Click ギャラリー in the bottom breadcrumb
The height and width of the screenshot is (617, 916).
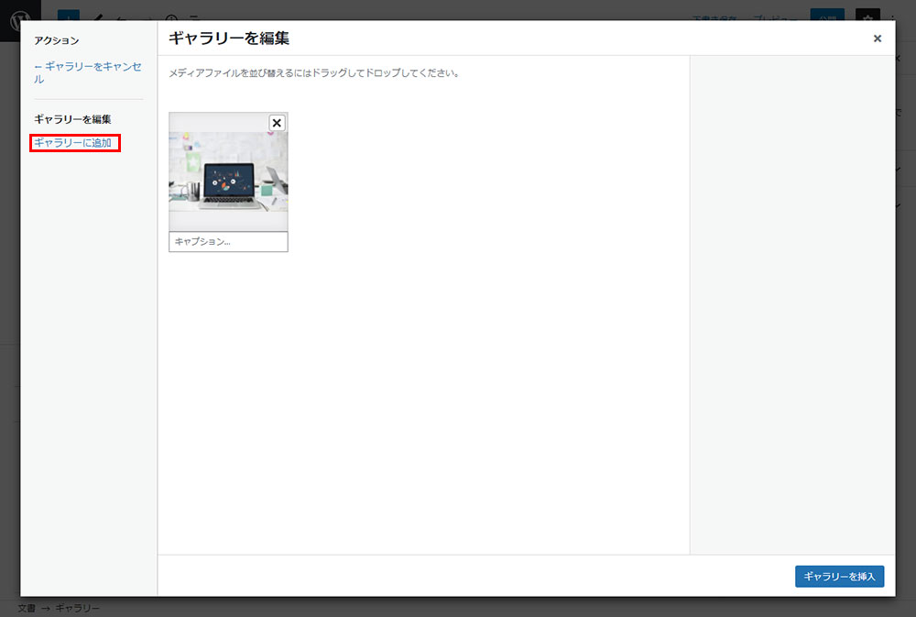tap(78, 608)
